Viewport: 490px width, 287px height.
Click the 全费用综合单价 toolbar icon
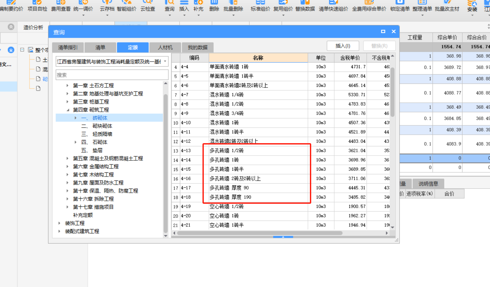[x=369, y=6]
